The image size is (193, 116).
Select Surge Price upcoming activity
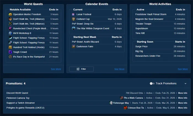[141, 46]
